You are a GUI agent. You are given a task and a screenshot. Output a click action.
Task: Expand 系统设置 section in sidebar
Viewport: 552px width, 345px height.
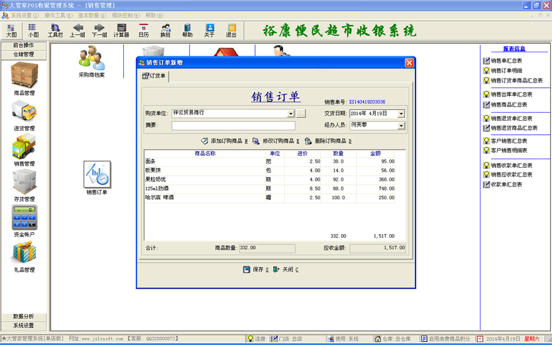click(24, 326)
